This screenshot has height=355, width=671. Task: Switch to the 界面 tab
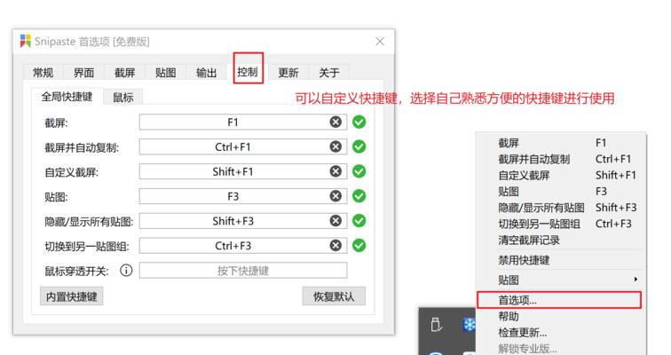(83, 73)
